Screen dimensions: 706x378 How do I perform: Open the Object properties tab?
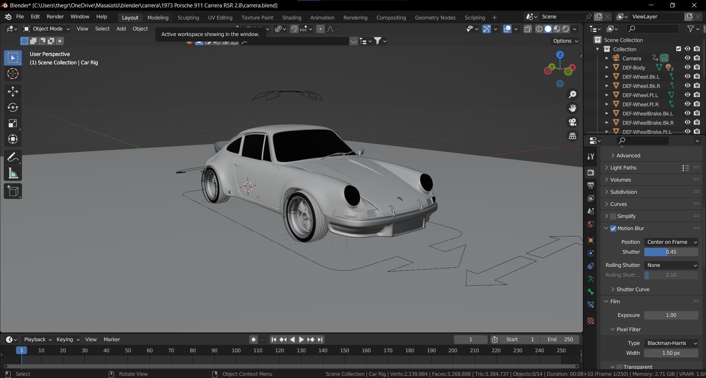[x=591, y=240]
